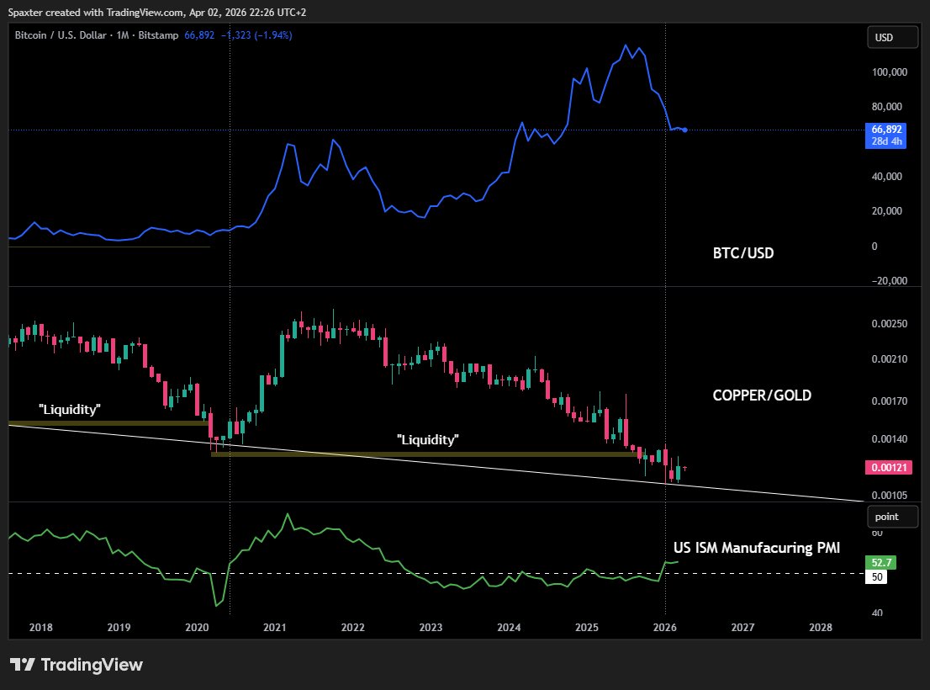The width and height of the screenshot is (930, 690).
Task: Click the "Liquidity" label near 2023
Action: tap(428, 439)
